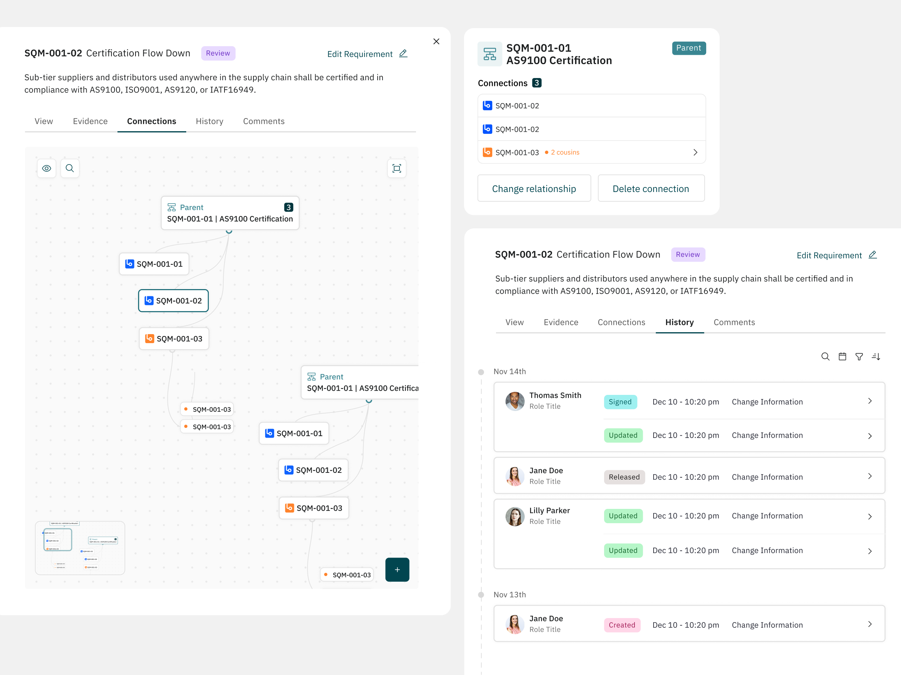Click the green plus button in graph
The image size is (901, 675).
pos(397,570)
